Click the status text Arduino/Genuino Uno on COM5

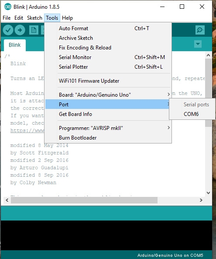click(170, 255)
